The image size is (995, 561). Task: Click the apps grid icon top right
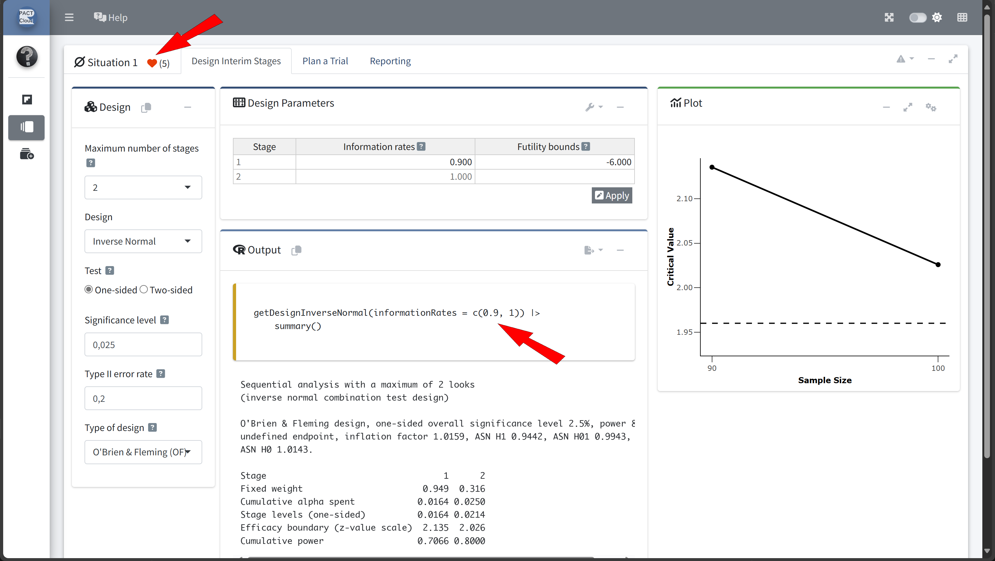pyautogui.click(x=962, y=17)
